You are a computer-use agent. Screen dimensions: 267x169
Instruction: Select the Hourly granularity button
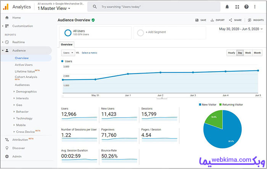(x=232, y=53)
